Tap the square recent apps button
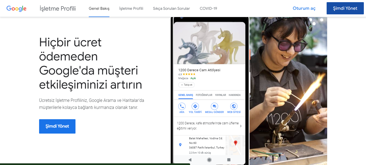This screenshot has width=366, height=165. (229, 160)
